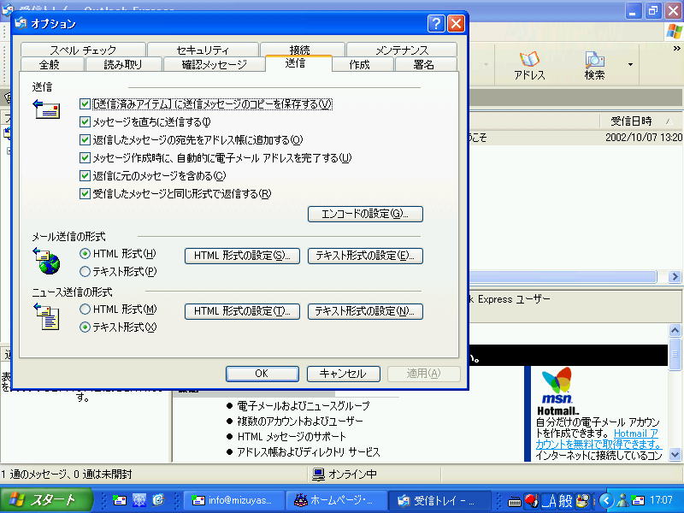
Task: Open the アドレス address book toolbar icon
Action: pyautogui.click(x=529, y=65)
